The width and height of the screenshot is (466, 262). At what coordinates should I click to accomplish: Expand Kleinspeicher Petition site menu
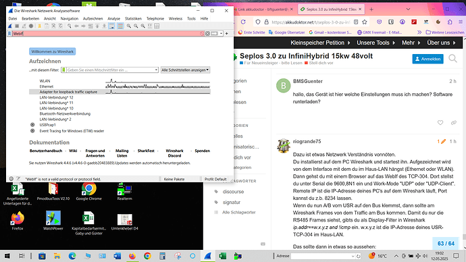(x=320, y=43)
